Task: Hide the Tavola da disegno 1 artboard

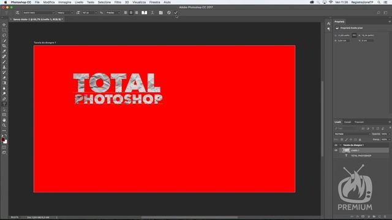Action: click(x=336, y=145)
